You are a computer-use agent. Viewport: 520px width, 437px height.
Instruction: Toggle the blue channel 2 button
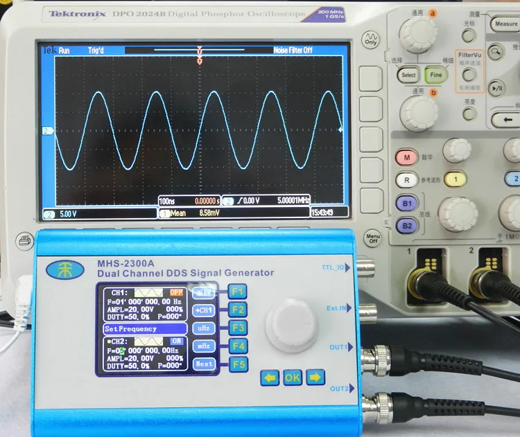(513, 179)
